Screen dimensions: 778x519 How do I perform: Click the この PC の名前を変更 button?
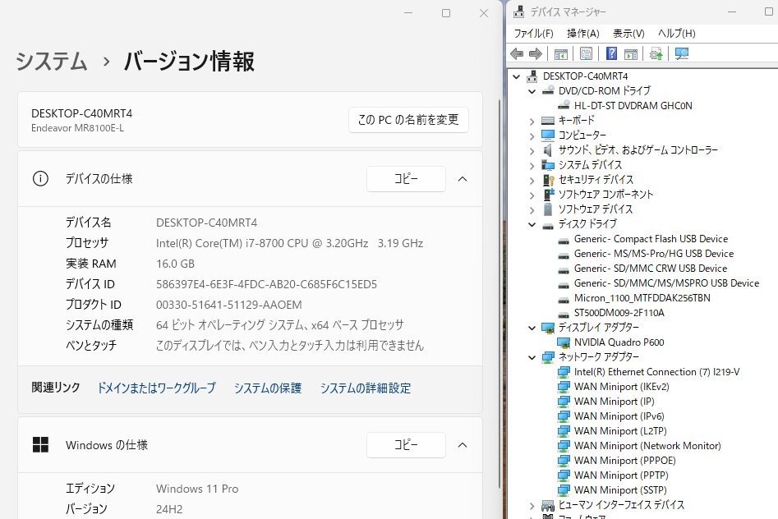pos(408,120)
